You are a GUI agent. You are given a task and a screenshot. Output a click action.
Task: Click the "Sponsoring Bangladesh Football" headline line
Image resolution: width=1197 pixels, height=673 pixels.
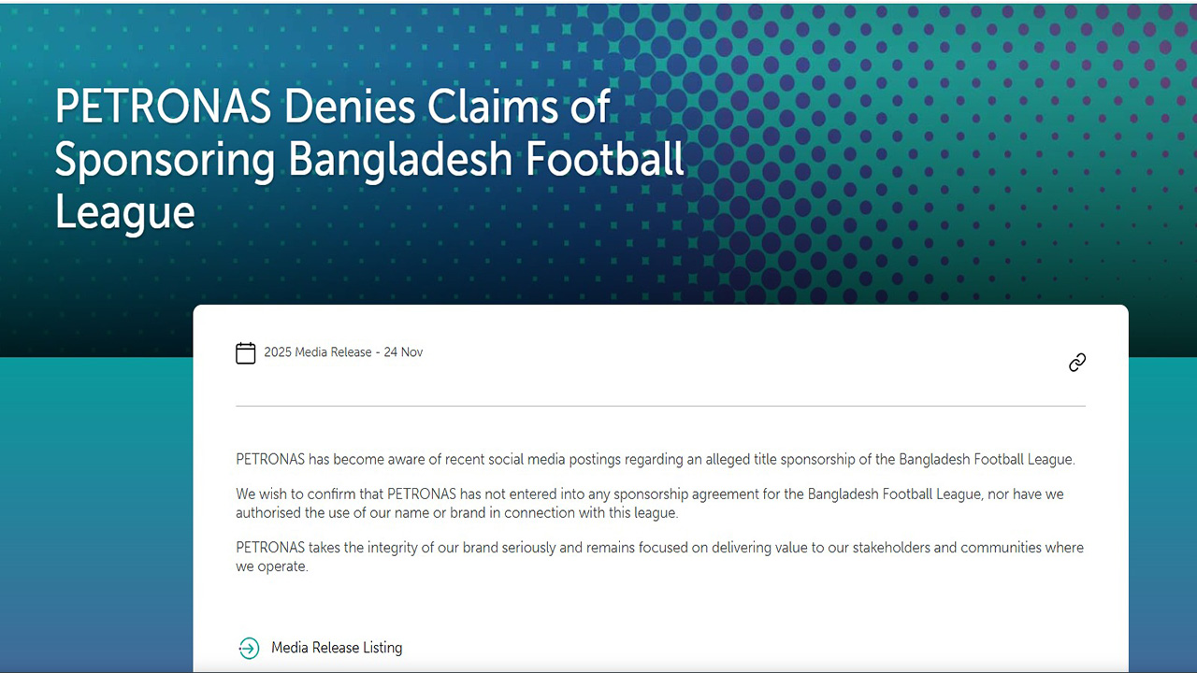370,161
